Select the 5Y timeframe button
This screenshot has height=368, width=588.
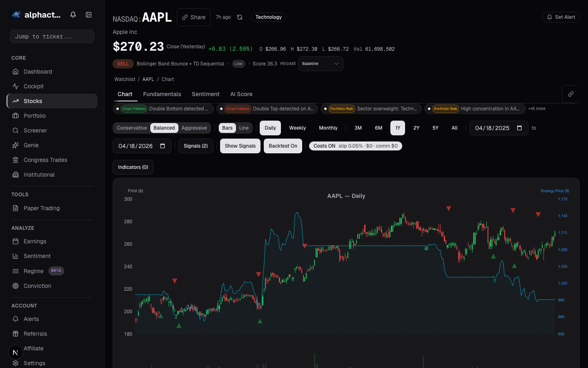(435, 128)
